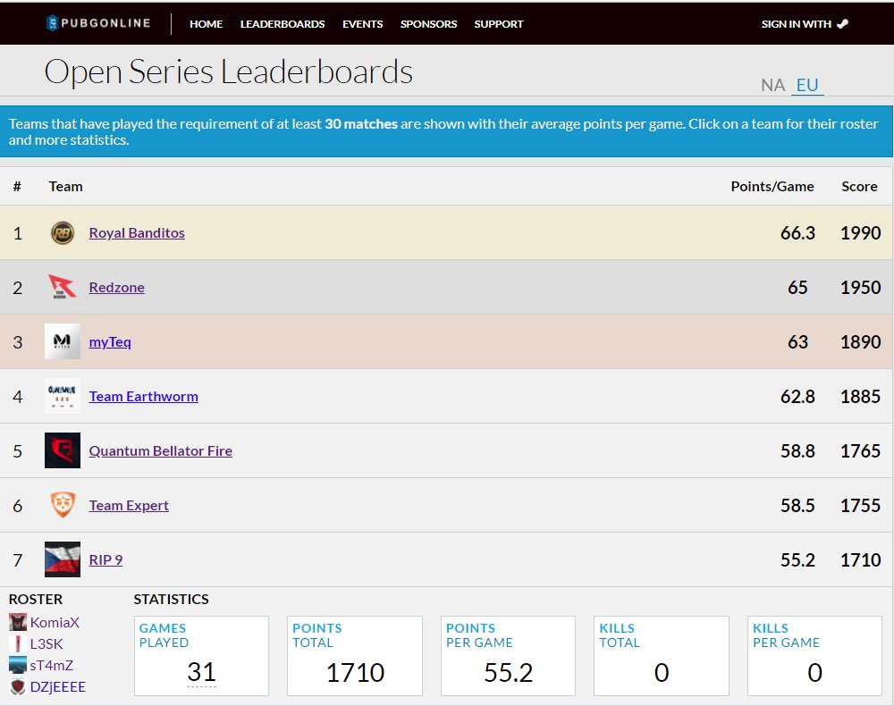Click myTeq score 1890
This screenshot has width=894, height=706.
pyautogui.click(x=860, y=342)
